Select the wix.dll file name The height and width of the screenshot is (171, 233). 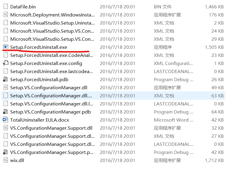tap(17, 161)
